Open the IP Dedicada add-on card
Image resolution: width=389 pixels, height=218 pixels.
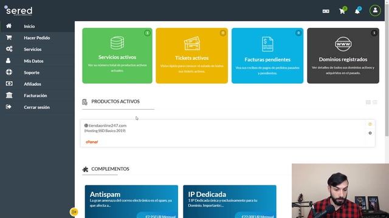(x=230, y=202)
